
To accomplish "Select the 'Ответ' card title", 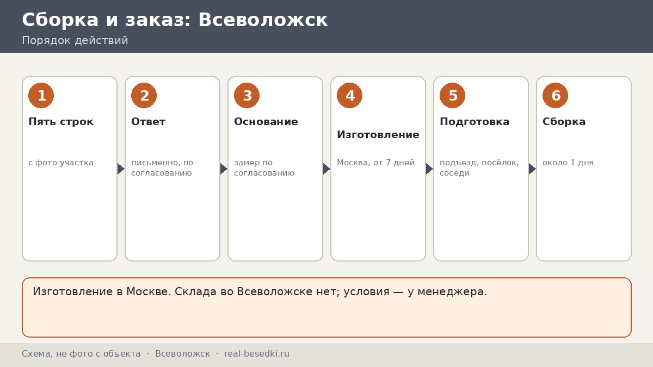I will click(x=148, y=122).
